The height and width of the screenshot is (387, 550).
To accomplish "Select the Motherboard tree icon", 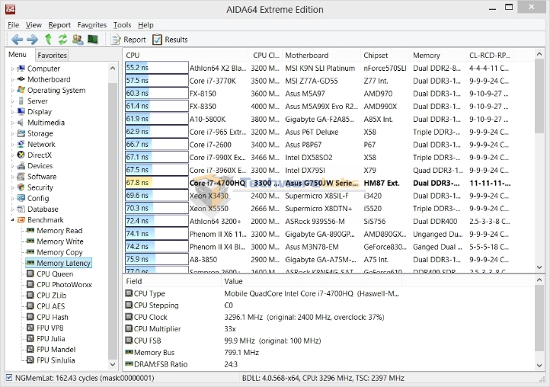I will [21, 79].
